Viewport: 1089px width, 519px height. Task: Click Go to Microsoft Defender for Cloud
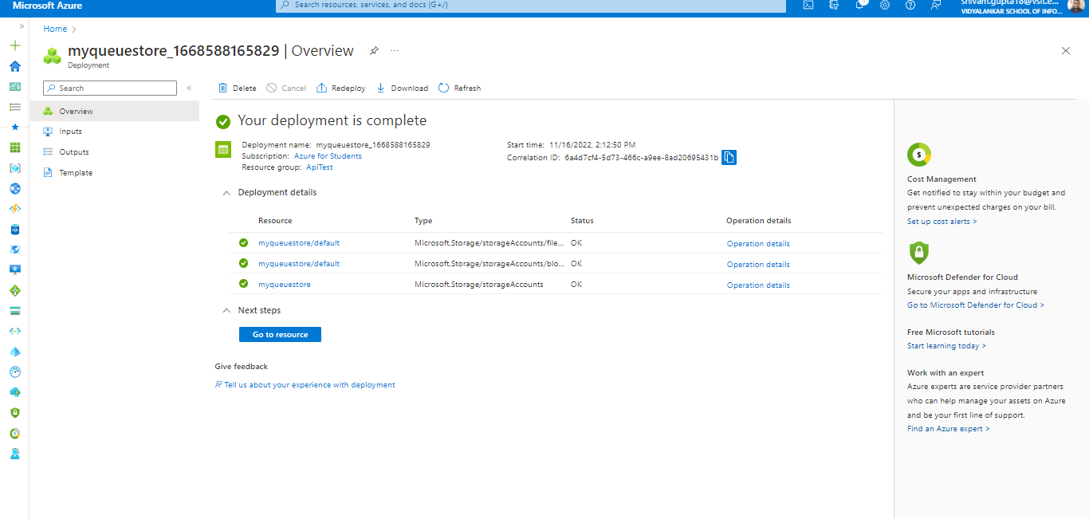pyautogui.click(x=976, y=305)
